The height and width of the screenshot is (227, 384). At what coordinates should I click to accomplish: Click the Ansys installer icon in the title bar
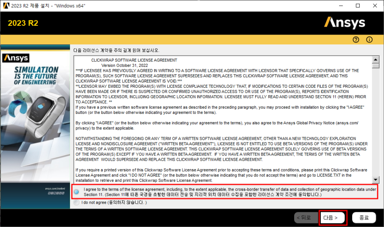pos(6,6)
